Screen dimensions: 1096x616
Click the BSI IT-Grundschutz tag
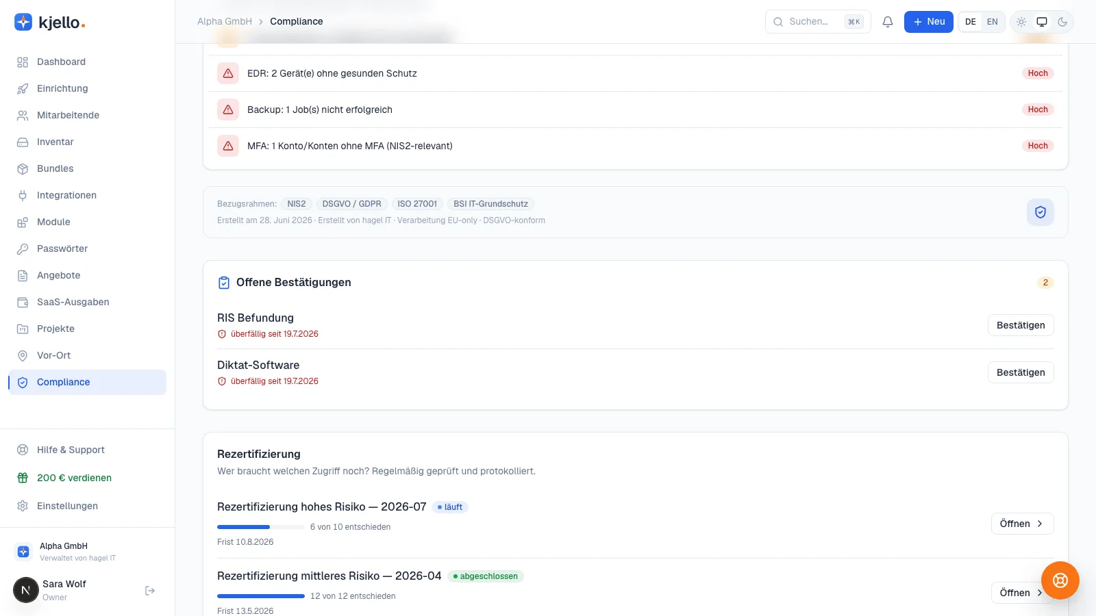[490, 204]
